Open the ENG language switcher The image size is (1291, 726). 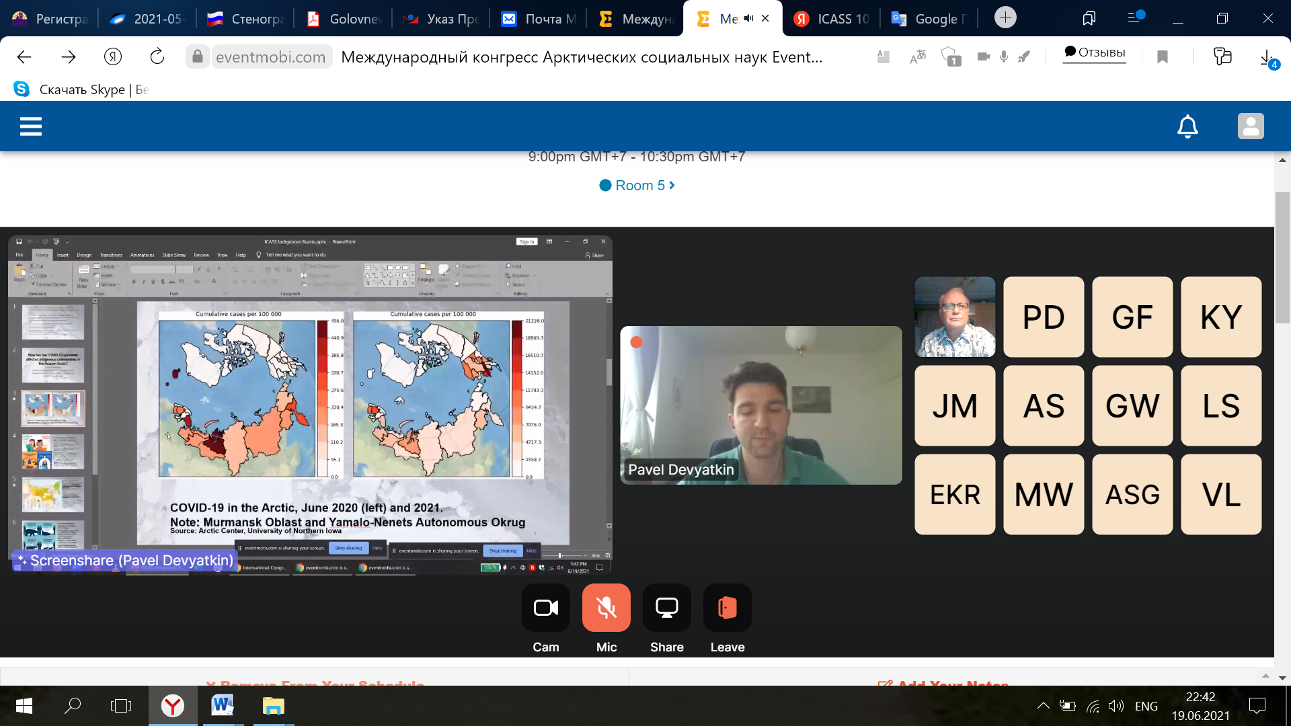pos(1146,706)
